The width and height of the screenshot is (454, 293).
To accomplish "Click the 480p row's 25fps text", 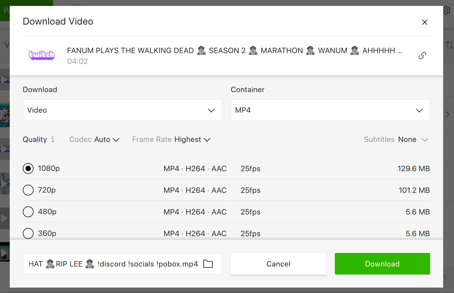I will pyautogui.click(x=250, y=212).
